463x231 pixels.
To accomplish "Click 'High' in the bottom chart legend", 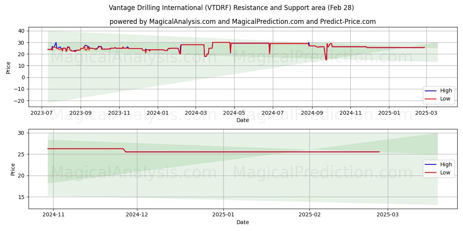I will pos(446,164).
